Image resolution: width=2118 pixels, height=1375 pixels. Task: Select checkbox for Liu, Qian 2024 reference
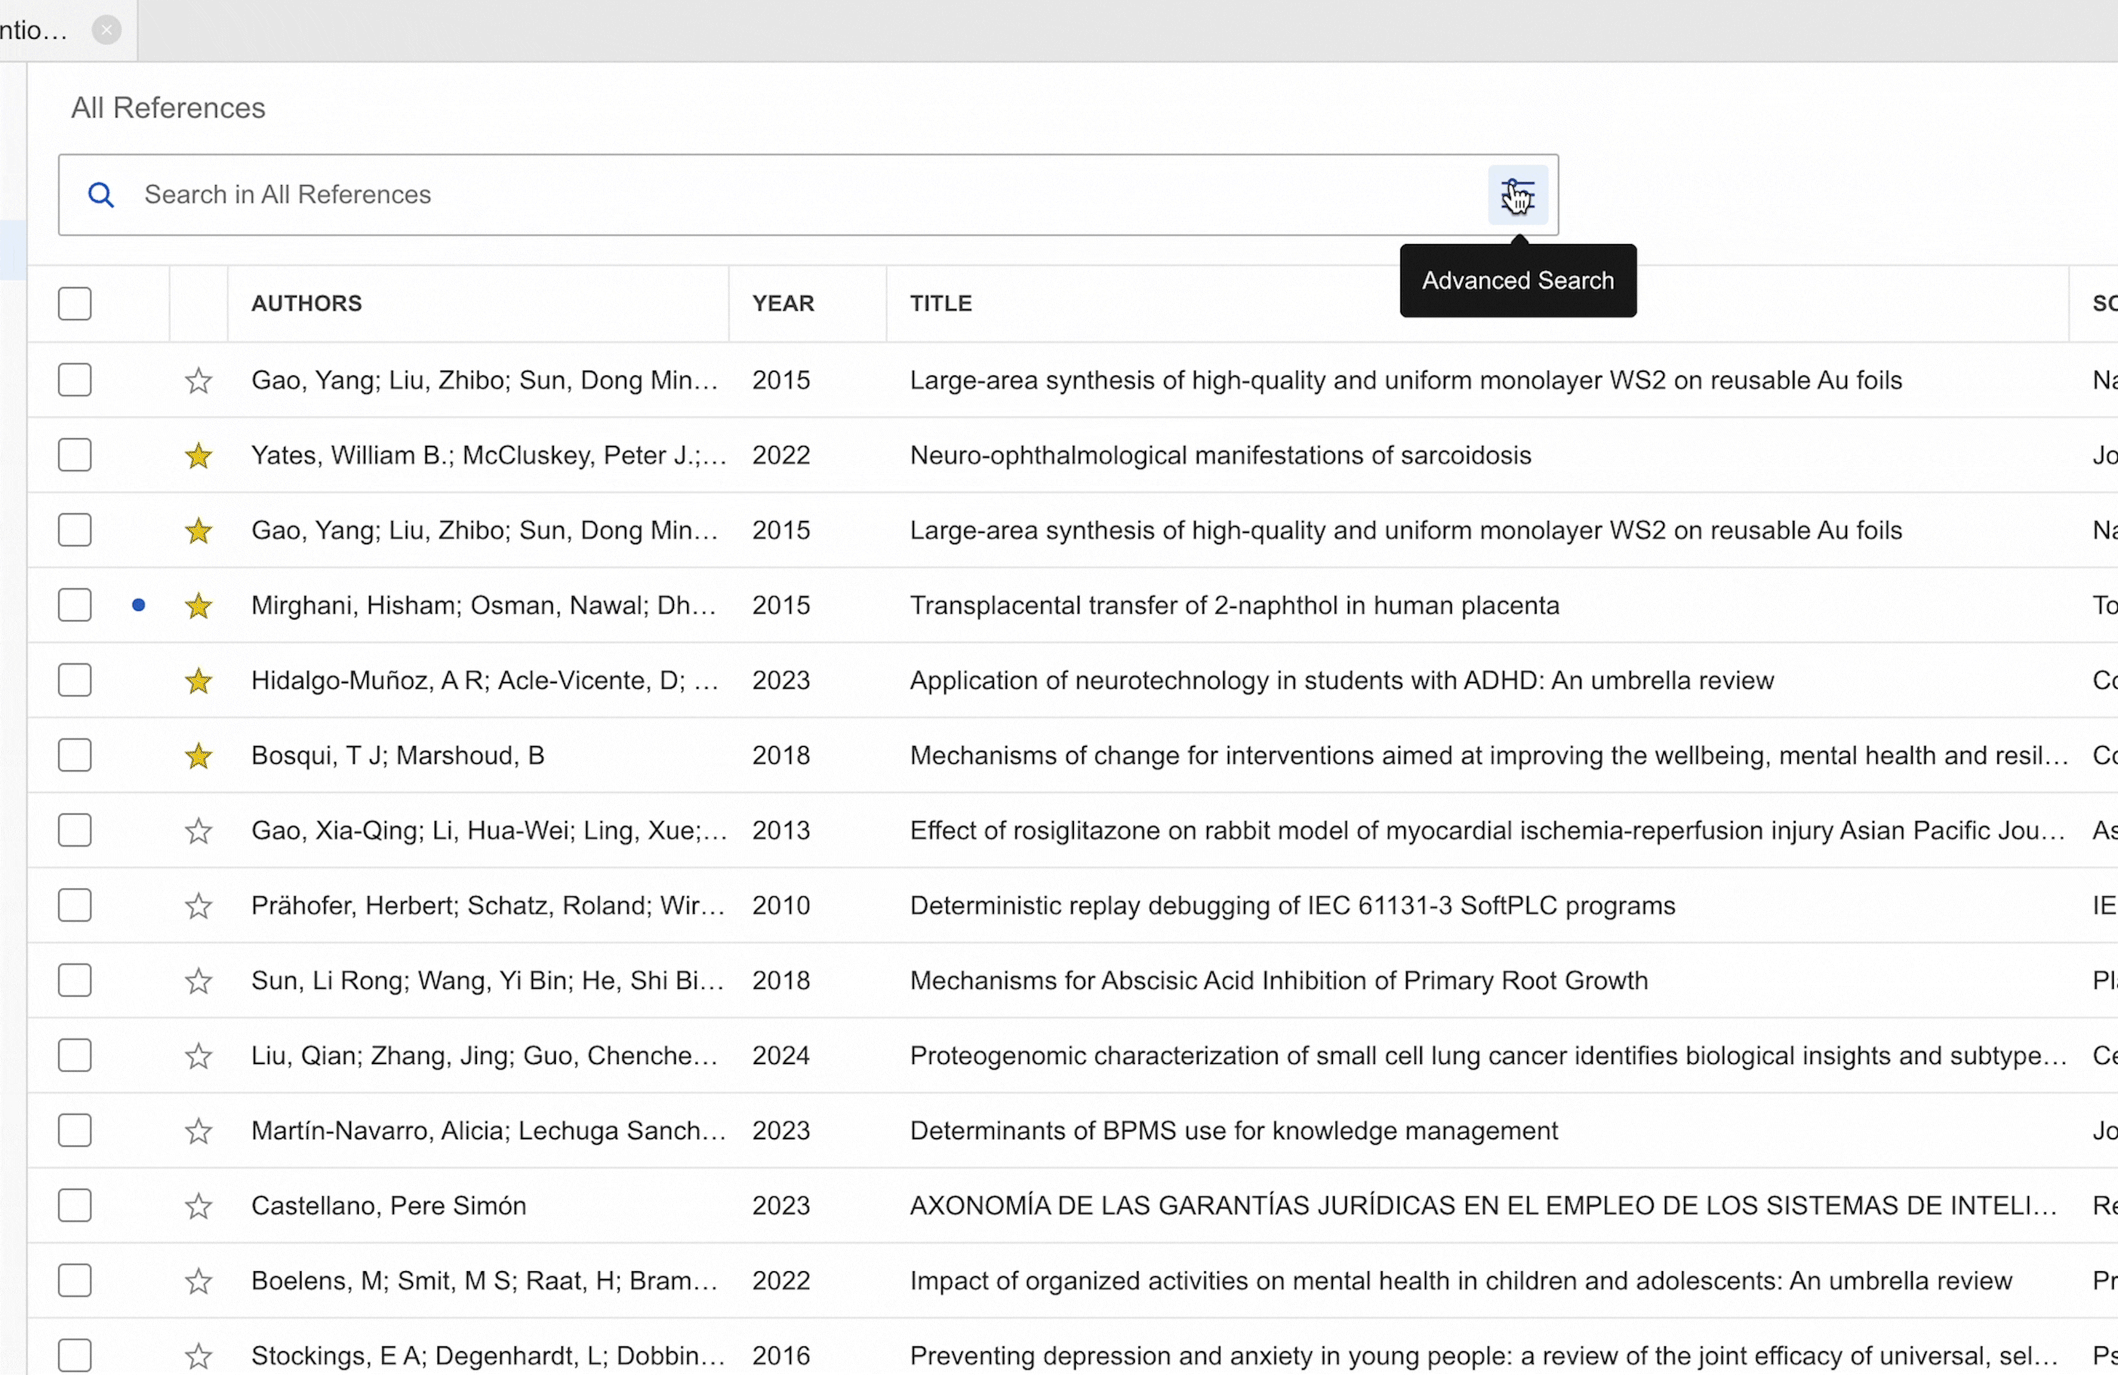coord(75,1056)
